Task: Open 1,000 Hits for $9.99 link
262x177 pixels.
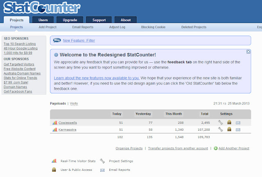Action: tap(18, 53)
